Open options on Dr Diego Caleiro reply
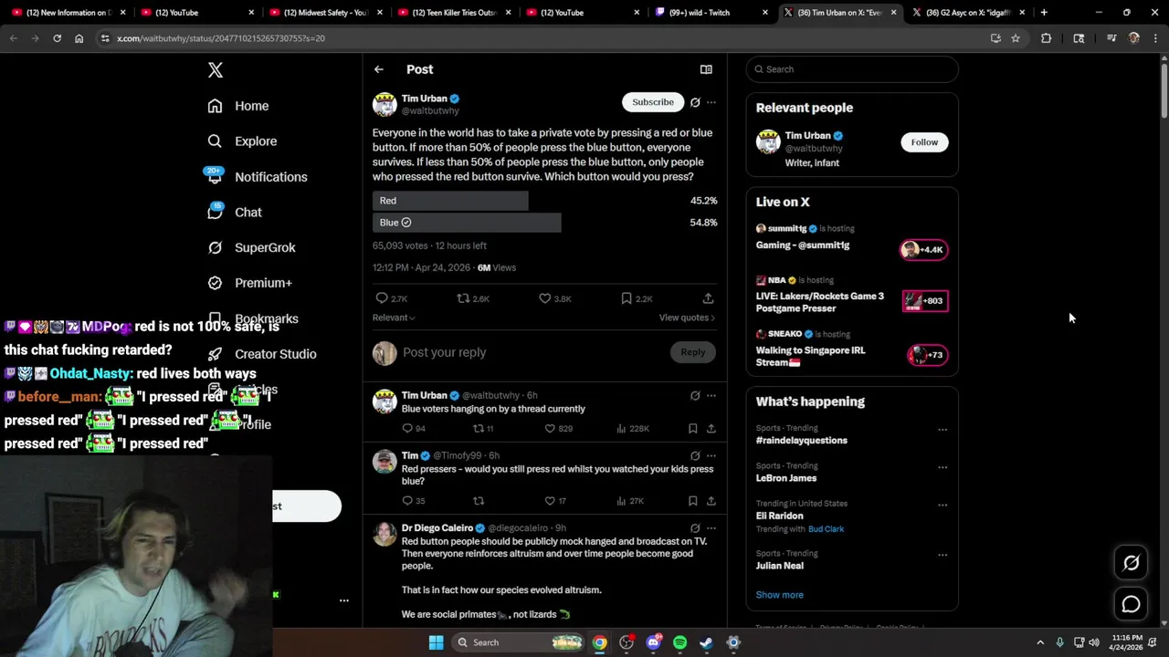The width and height of the screenshot is (1169, 657). pyautogui.click(x=711, y=527)
